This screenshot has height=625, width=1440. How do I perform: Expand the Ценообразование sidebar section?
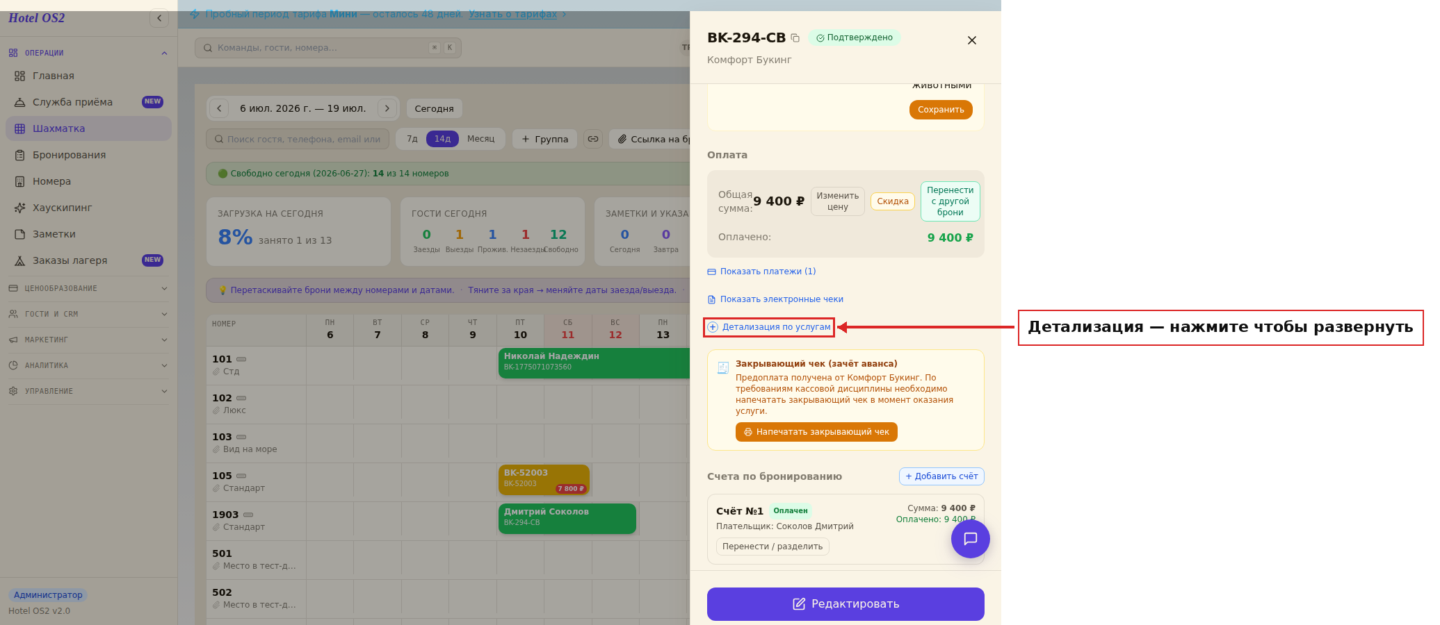point(88,288)
